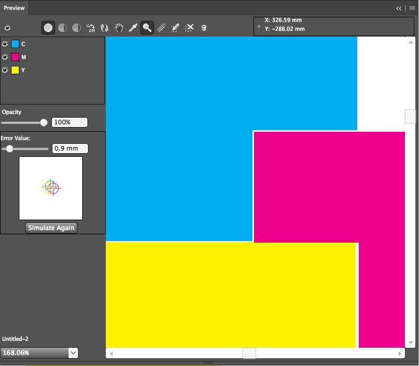The width and height of the screenshot is (419, 366).
Task: Select the Ruler measure tool
Action: tap(161, 28)
